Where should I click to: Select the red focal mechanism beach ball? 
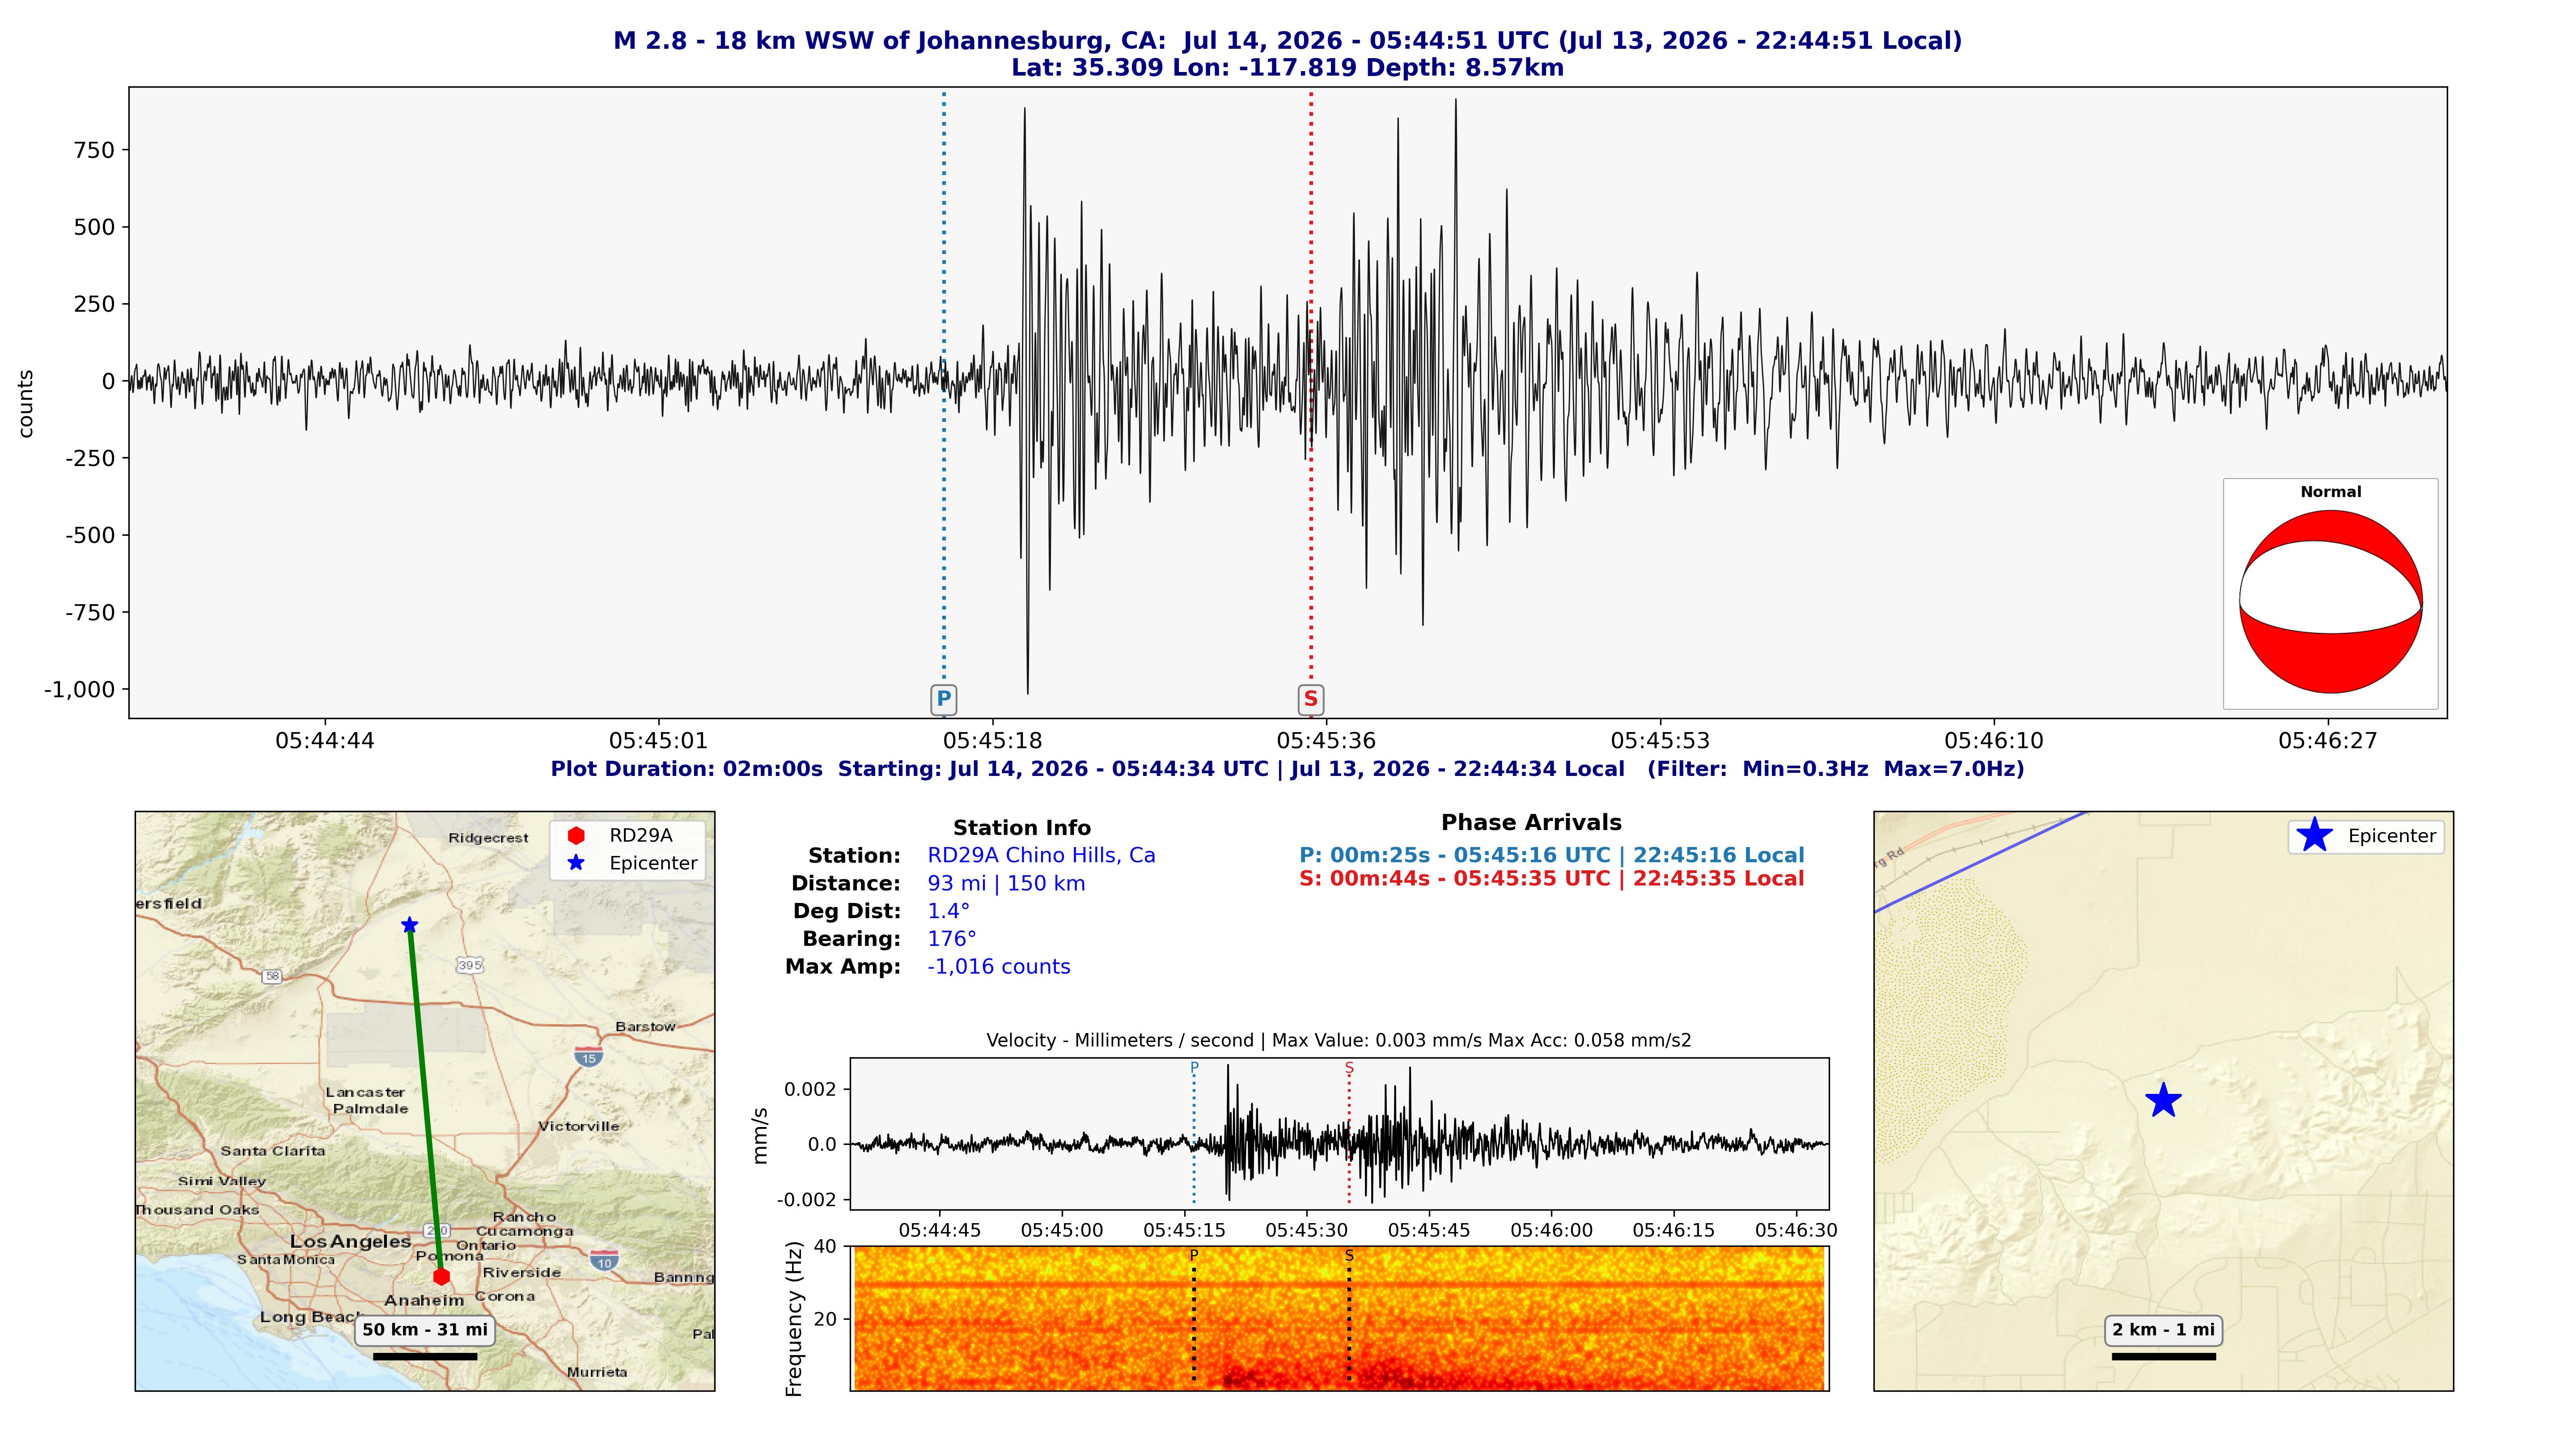[2330, 602]
